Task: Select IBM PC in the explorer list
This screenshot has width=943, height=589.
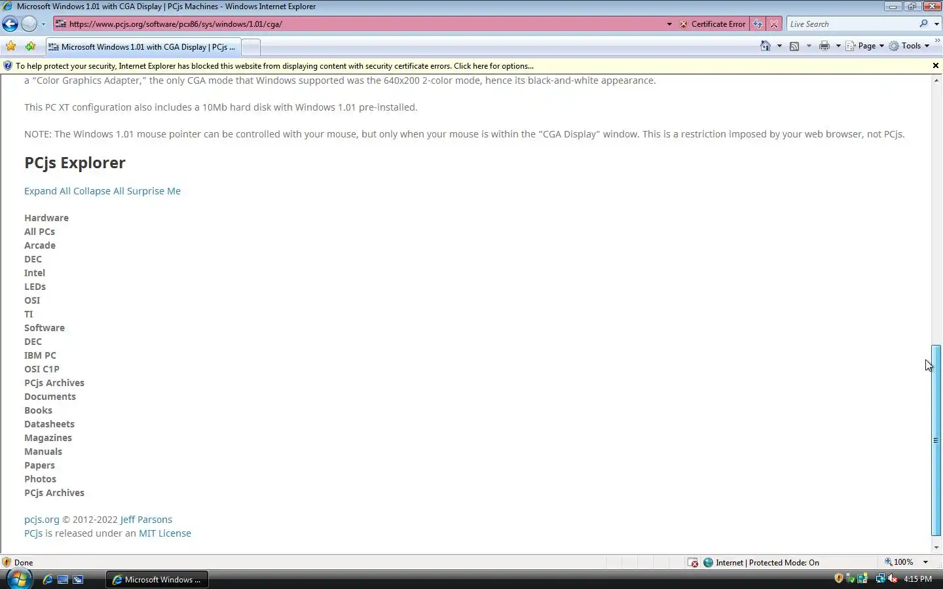Action: pyautogui.click(x=40, y=355)
